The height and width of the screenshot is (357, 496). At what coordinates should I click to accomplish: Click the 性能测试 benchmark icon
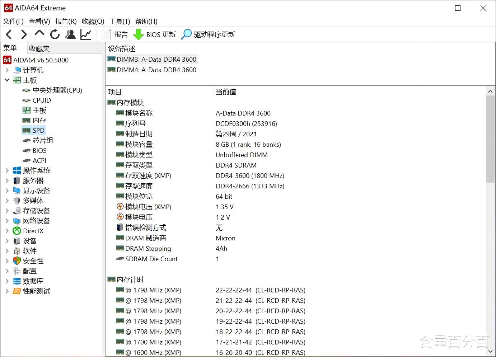coord(17,291)
